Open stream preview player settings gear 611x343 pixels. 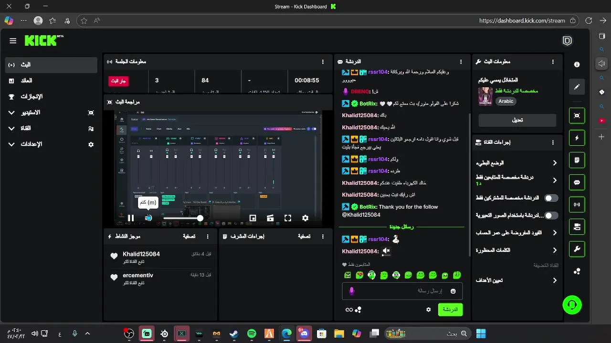pyautogui.click(x=305, y=218)
